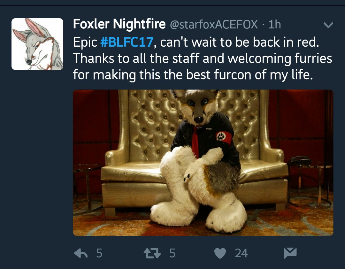Open tweet detail by clicking 'Thanks to all the staff' line
This screenshot has width=345, height=269.
(x=203, y=58)
